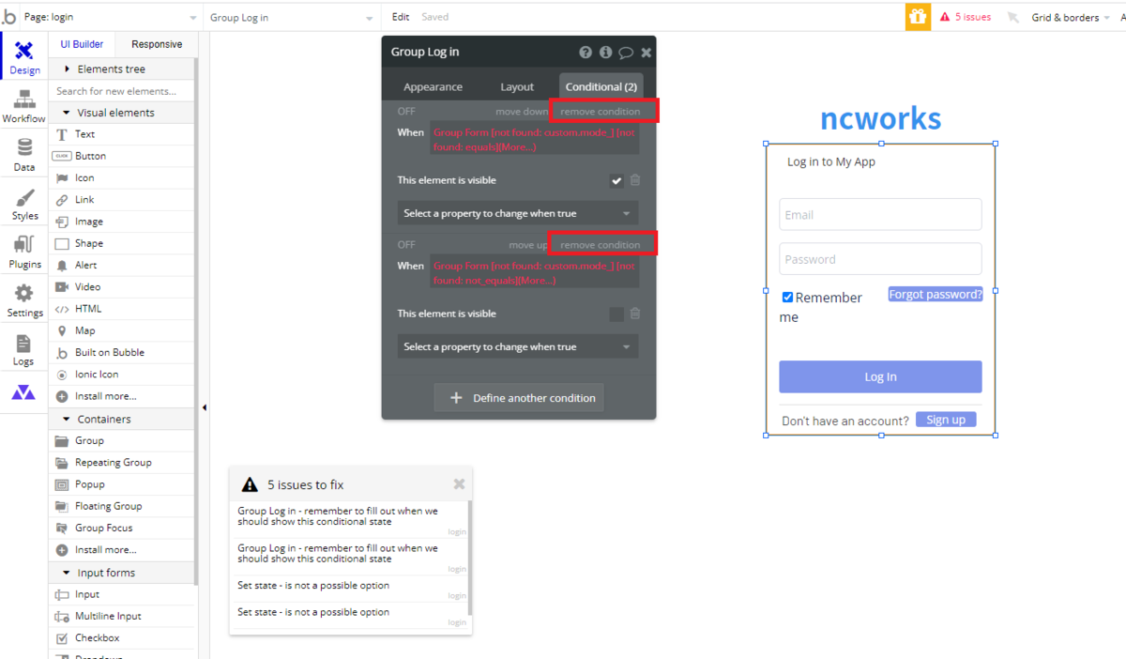Open the property editor help question icon
The width and height of the screenshot is (1126, 659).
(x=586, y=53)
